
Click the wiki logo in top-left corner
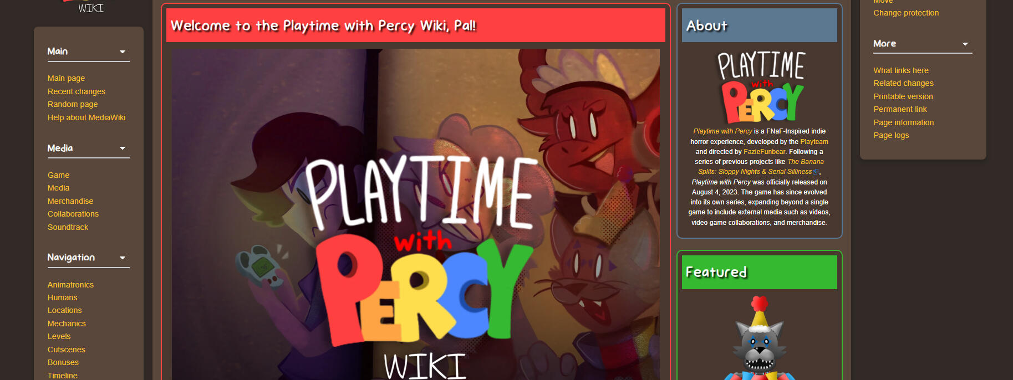coord(90,7)
